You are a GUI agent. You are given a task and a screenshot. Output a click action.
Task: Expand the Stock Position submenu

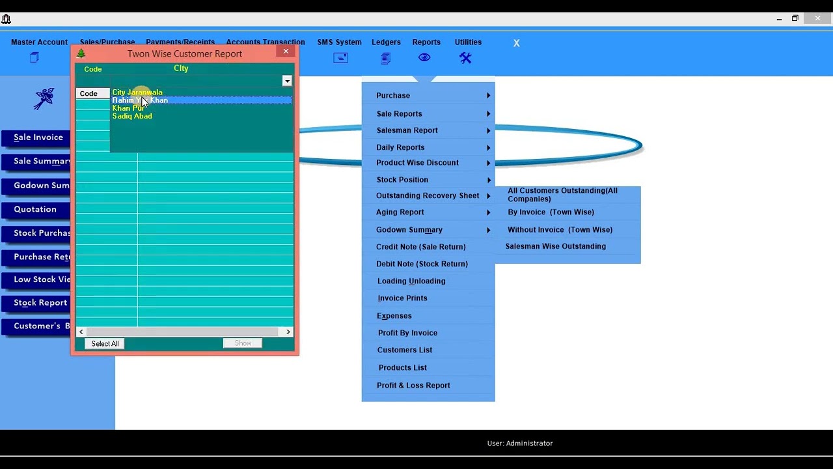[x=488, y=180]
